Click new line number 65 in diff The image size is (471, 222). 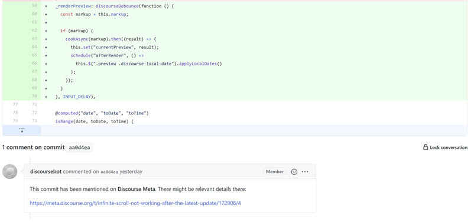coord(34,55)
